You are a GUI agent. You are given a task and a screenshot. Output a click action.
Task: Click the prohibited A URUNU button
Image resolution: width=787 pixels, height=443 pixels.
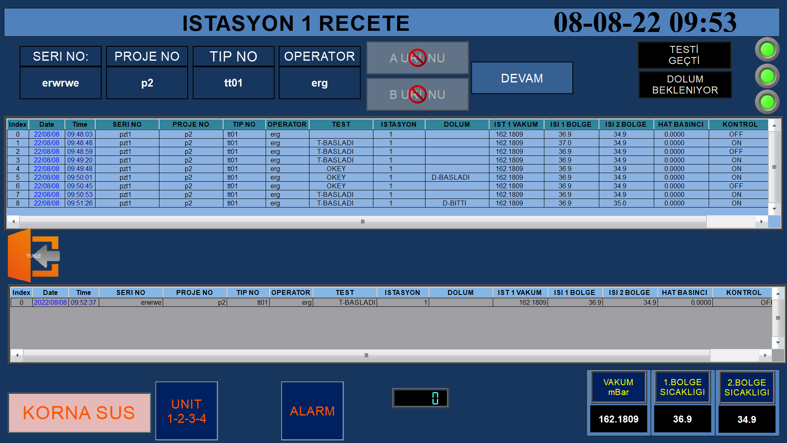pyautogui.click(x=417, y=58)
